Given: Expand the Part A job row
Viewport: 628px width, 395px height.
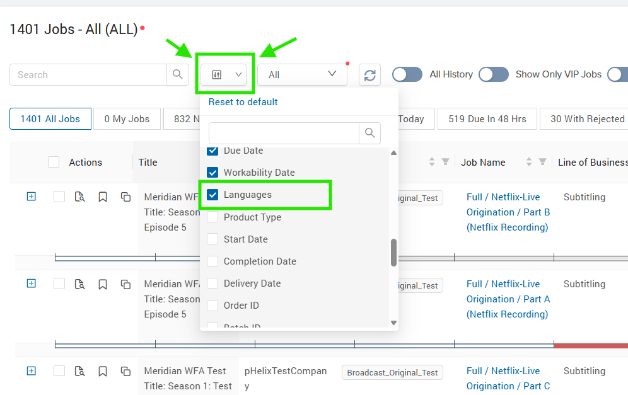Looking at the screenshot, I should (32, 283).
